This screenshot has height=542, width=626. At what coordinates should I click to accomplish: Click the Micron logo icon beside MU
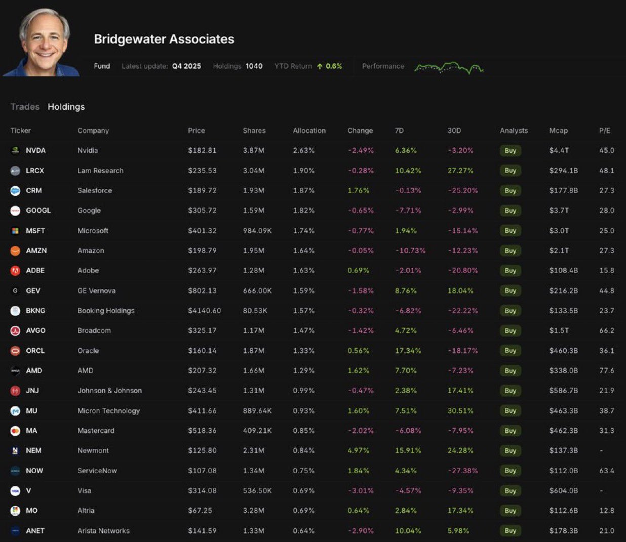pyautogui.click(x=15, y=411)
